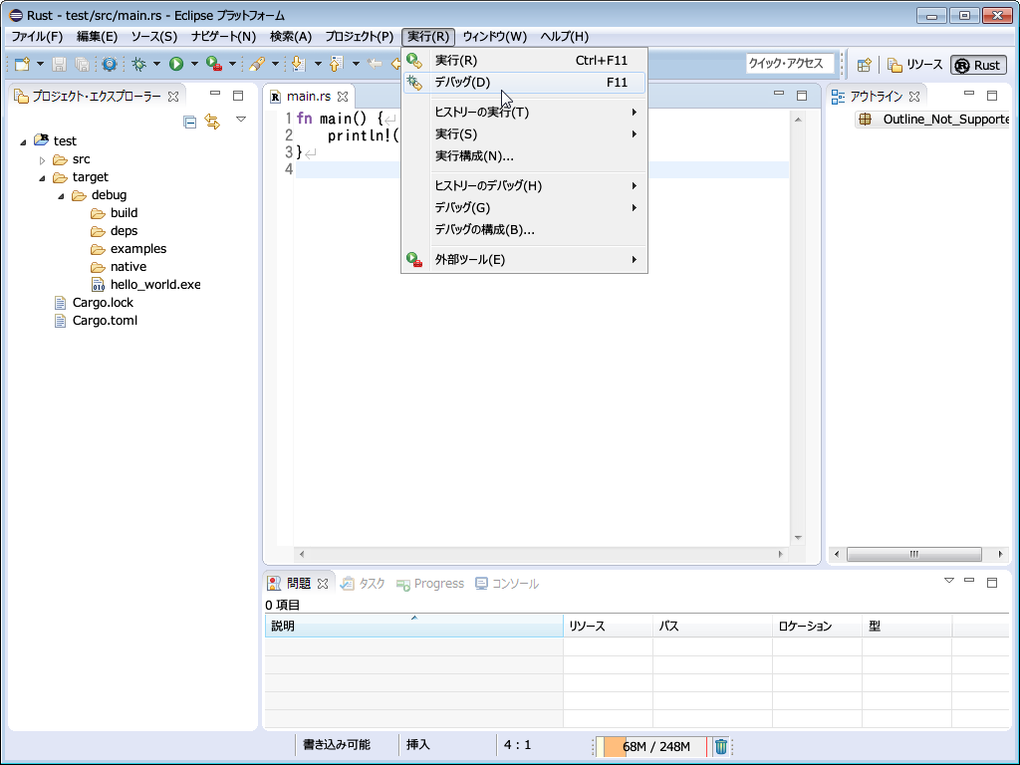The image size is (1020, 765).
Task: Open ファイル(F) menu
Action: pyautogui.click(x=37, y=37)
